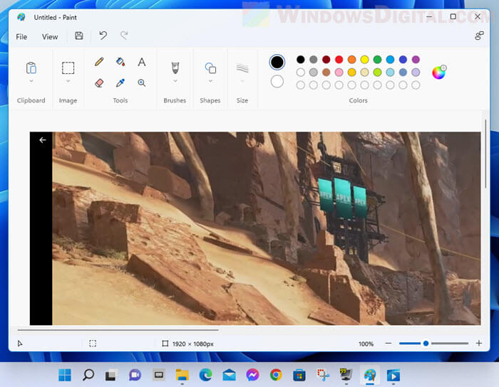Click the zoom slider handle
The height and width of the screenshot is (387, 499).
click(x=426, y=343)
